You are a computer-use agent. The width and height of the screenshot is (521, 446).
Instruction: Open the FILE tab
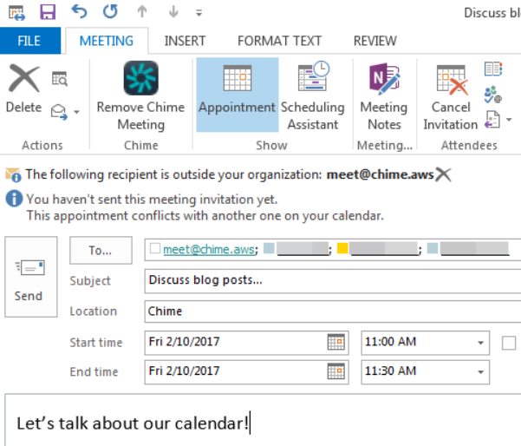[x=30, y=41]
